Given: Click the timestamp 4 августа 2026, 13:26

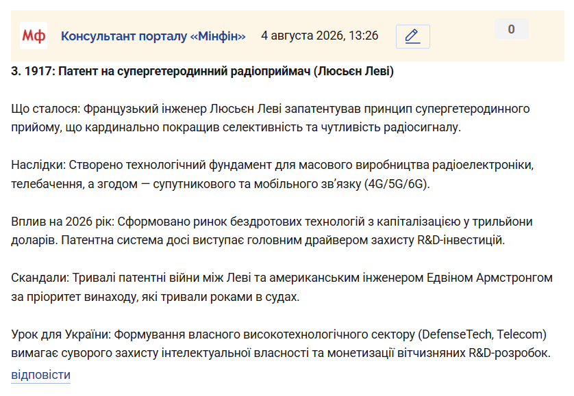Looking at the screenshot, I should pyautogui.click(x=320, y=36).
